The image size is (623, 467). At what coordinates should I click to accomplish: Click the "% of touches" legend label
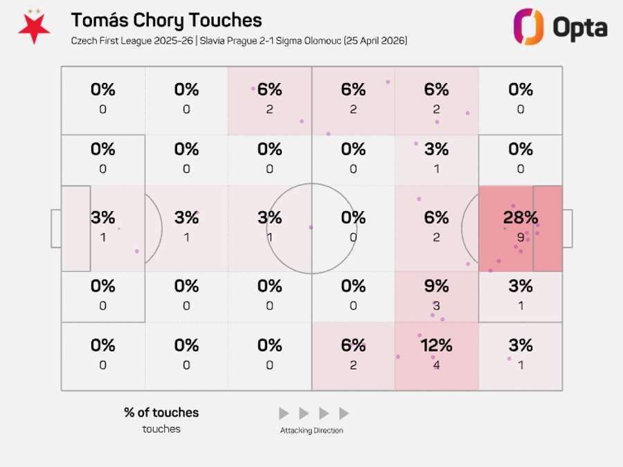[161, 412]
